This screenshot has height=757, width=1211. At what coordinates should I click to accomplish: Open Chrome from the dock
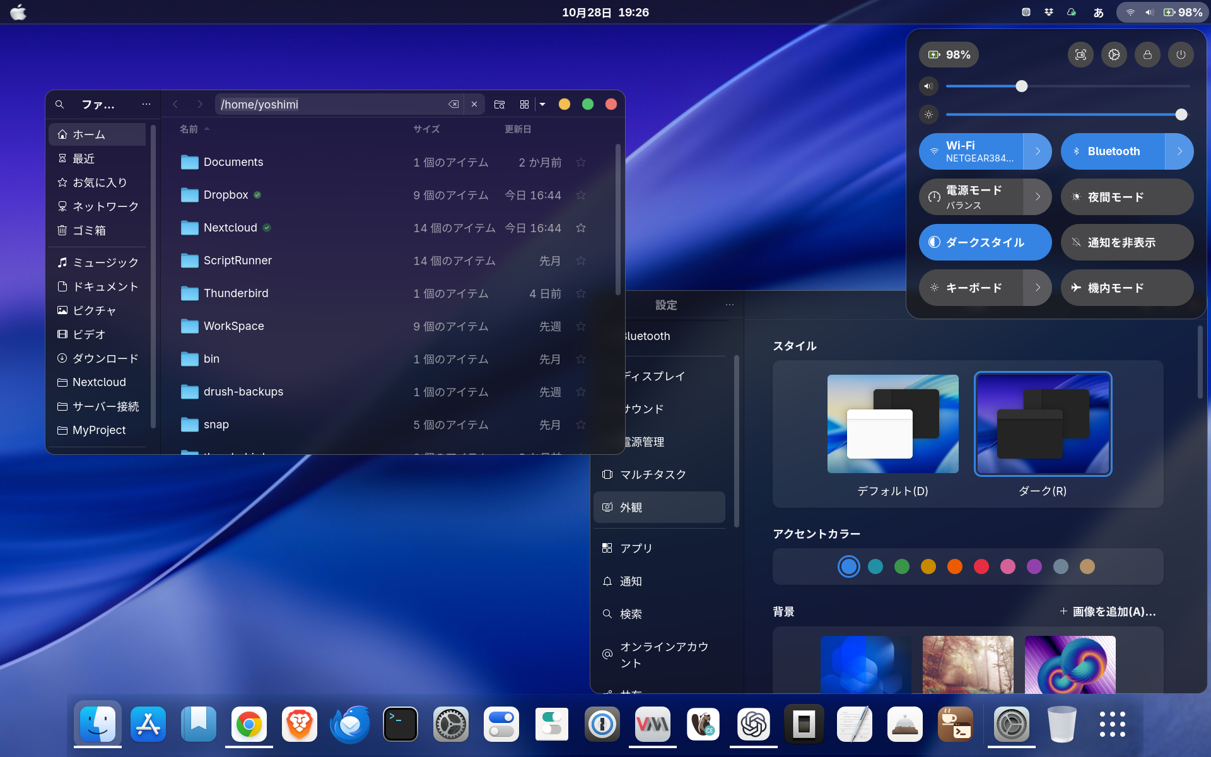249,724
